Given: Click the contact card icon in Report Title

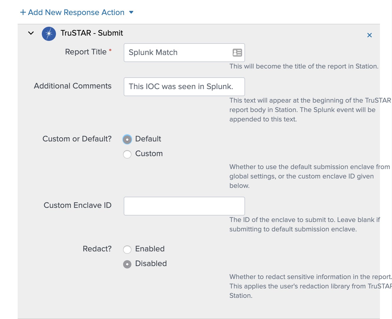Looking at the screenshot, I should pos(237,53).
